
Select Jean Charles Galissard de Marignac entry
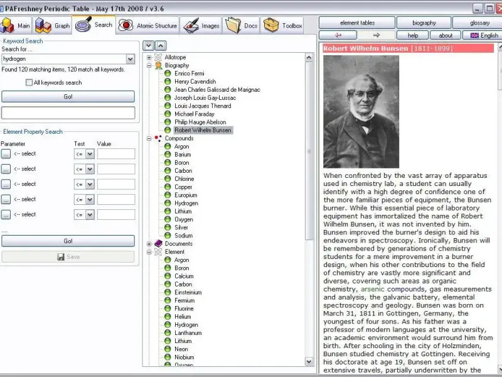click(217, 90)
